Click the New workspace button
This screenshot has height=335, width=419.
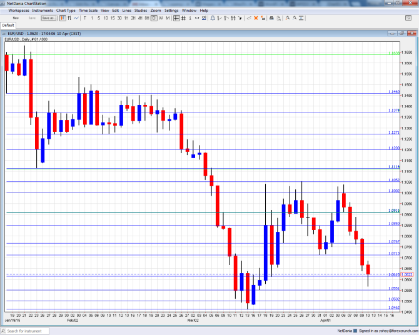coord(16,18)
